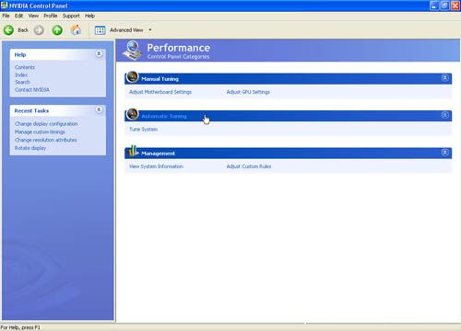Click the Management heading
The image size is (461, 331).
pos(158,154)
